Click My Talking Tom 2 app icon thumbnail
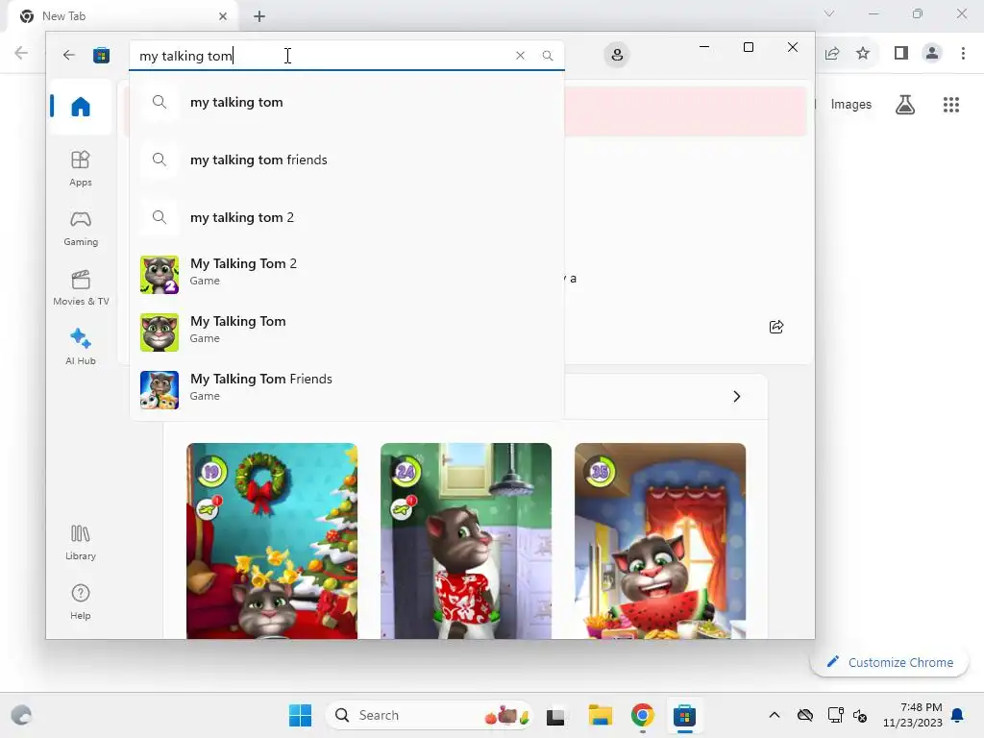The width and height of the screenshot is (984, 738). [160, 274]
